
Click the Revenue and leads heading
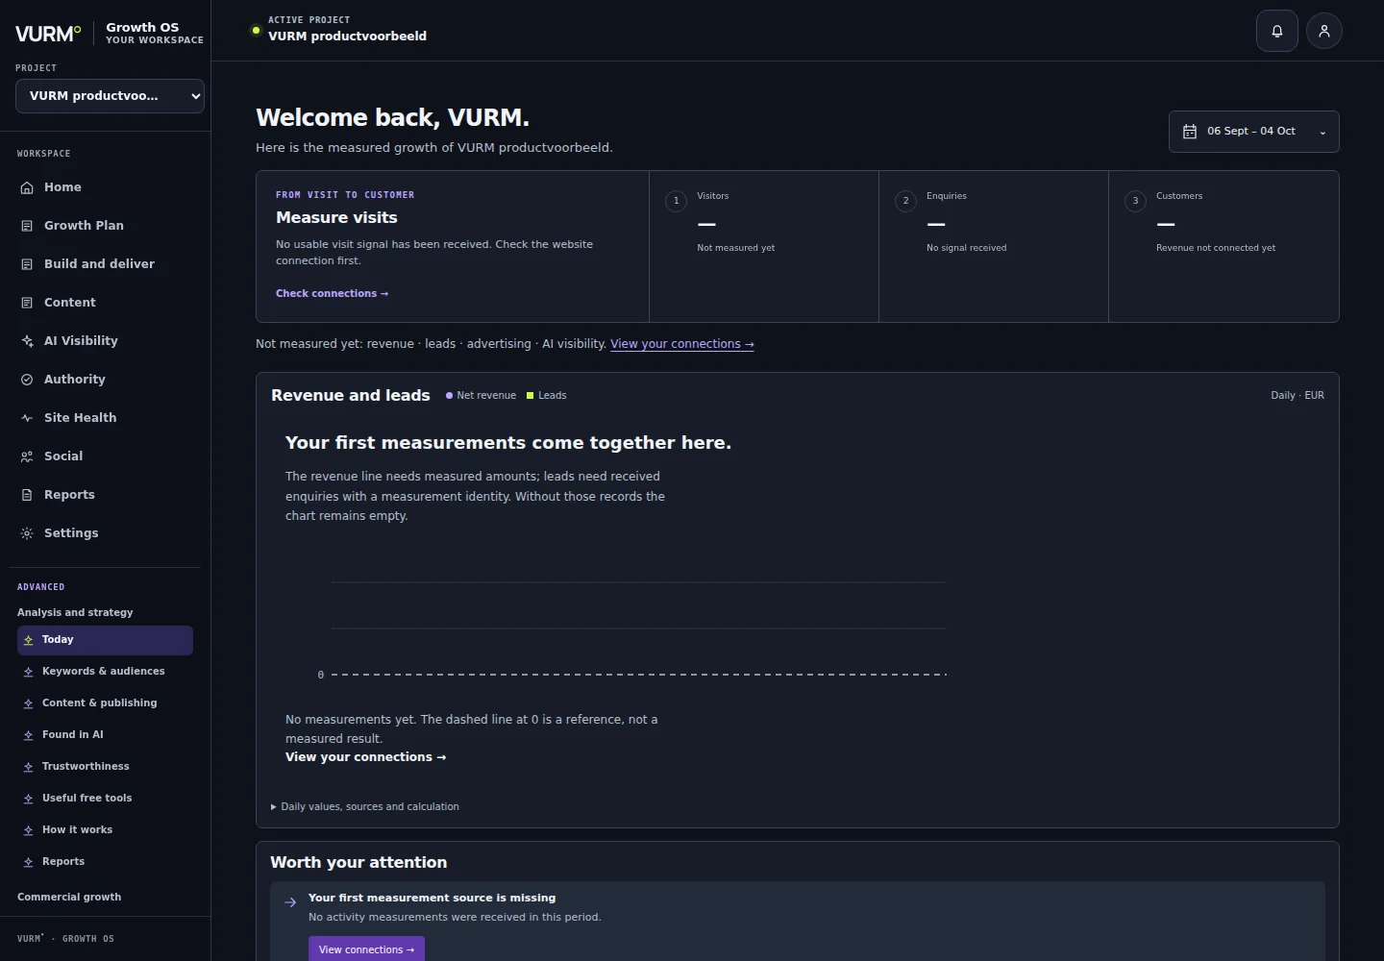pyautogui.click(x=351, y=396)
